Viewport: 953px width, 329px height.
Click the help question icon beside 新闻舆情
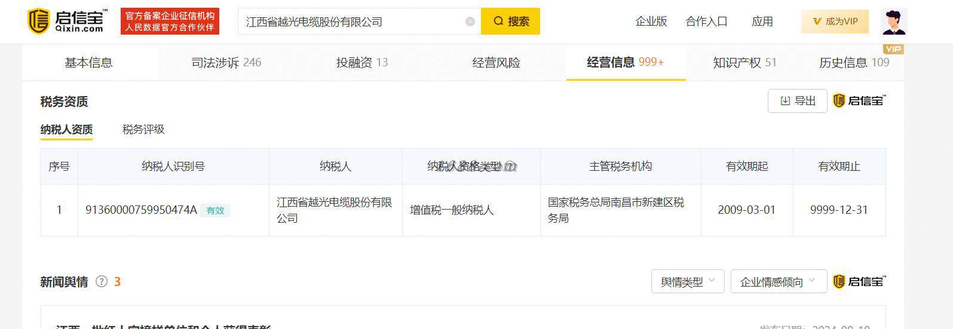coord(102,281)
